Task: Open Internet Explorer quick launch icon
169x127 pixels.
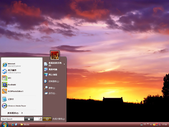Action: [12, 124]
